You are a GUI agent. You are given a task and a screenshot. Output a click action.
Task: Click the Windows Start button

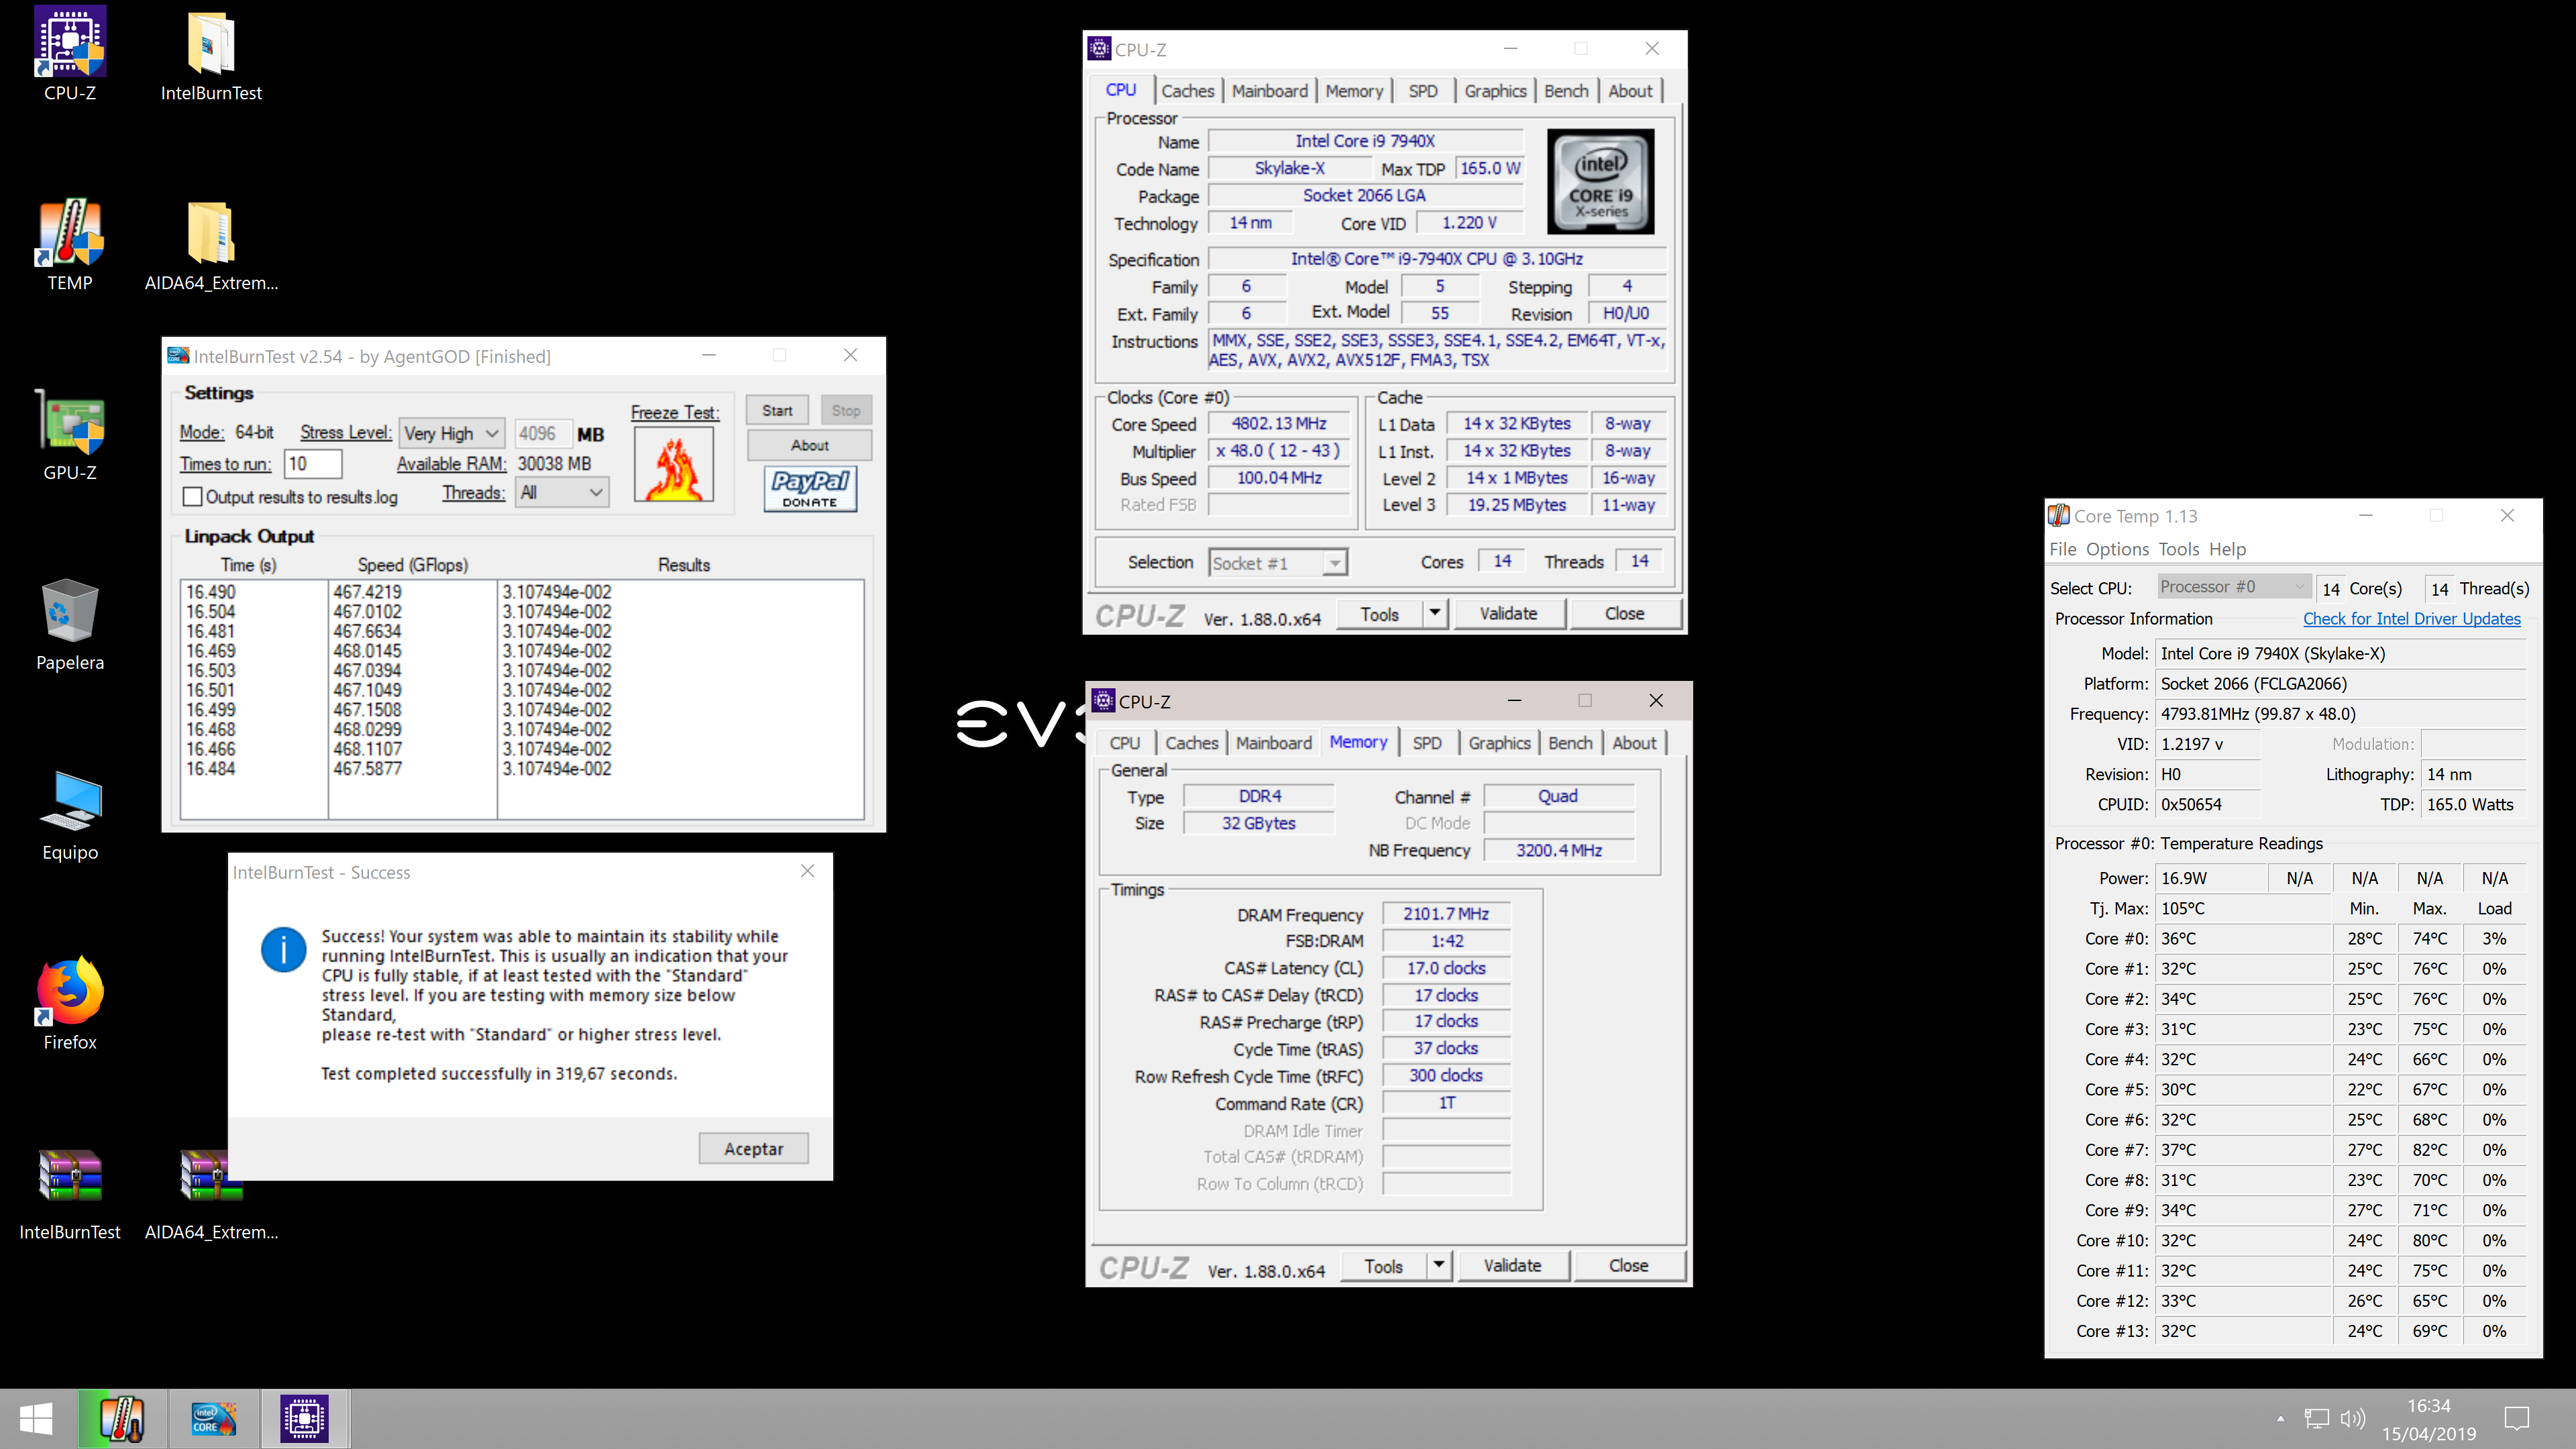[36, 1418]
